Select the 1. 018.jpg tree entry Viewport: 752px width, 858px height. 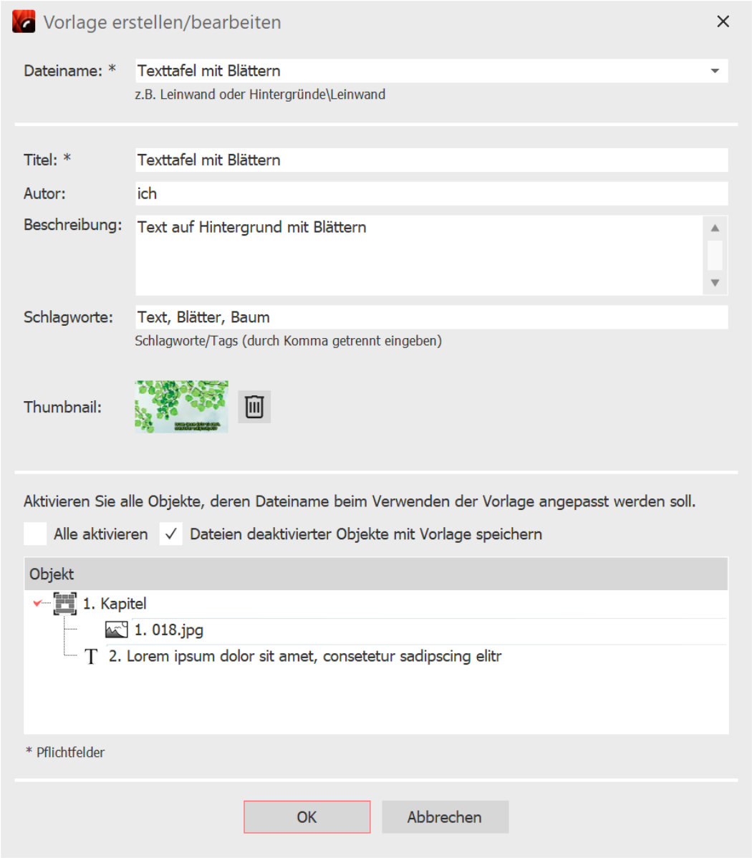coord(169,630)
